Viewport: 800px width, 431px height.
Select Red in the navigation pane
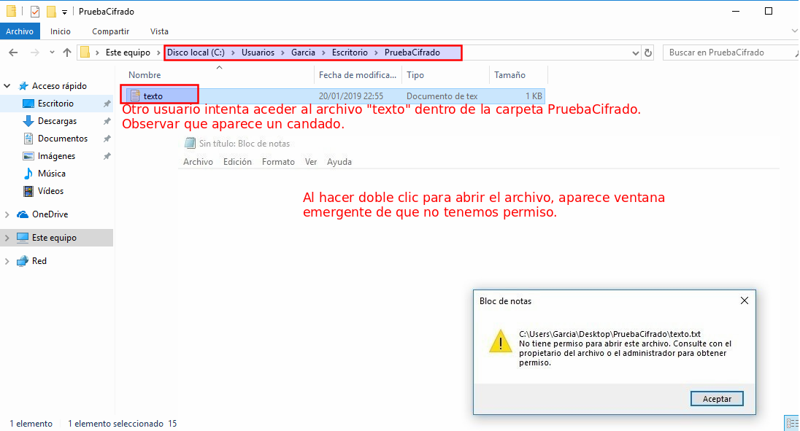coord(39,261)
